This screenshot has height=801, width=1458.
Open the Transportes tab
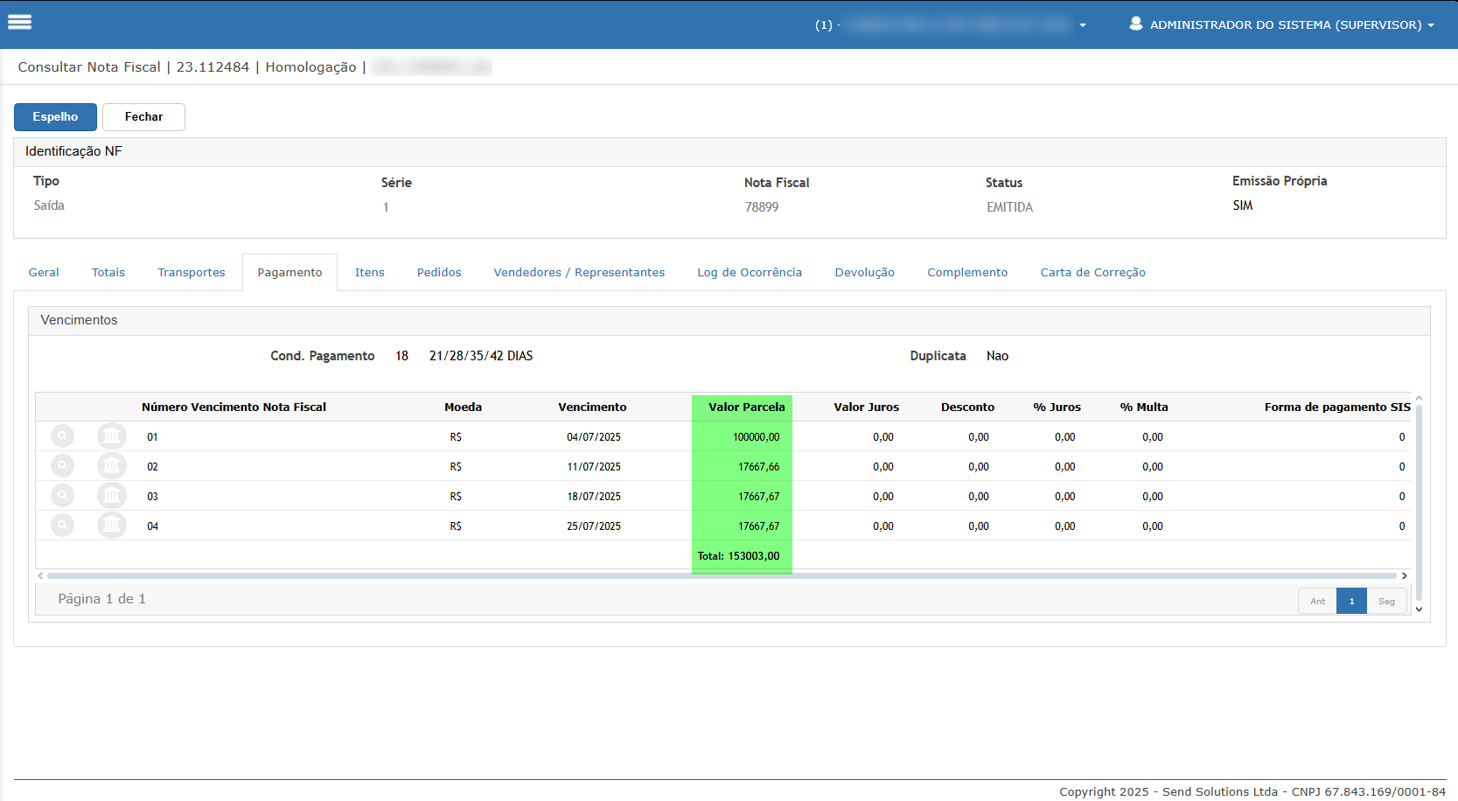192,272
